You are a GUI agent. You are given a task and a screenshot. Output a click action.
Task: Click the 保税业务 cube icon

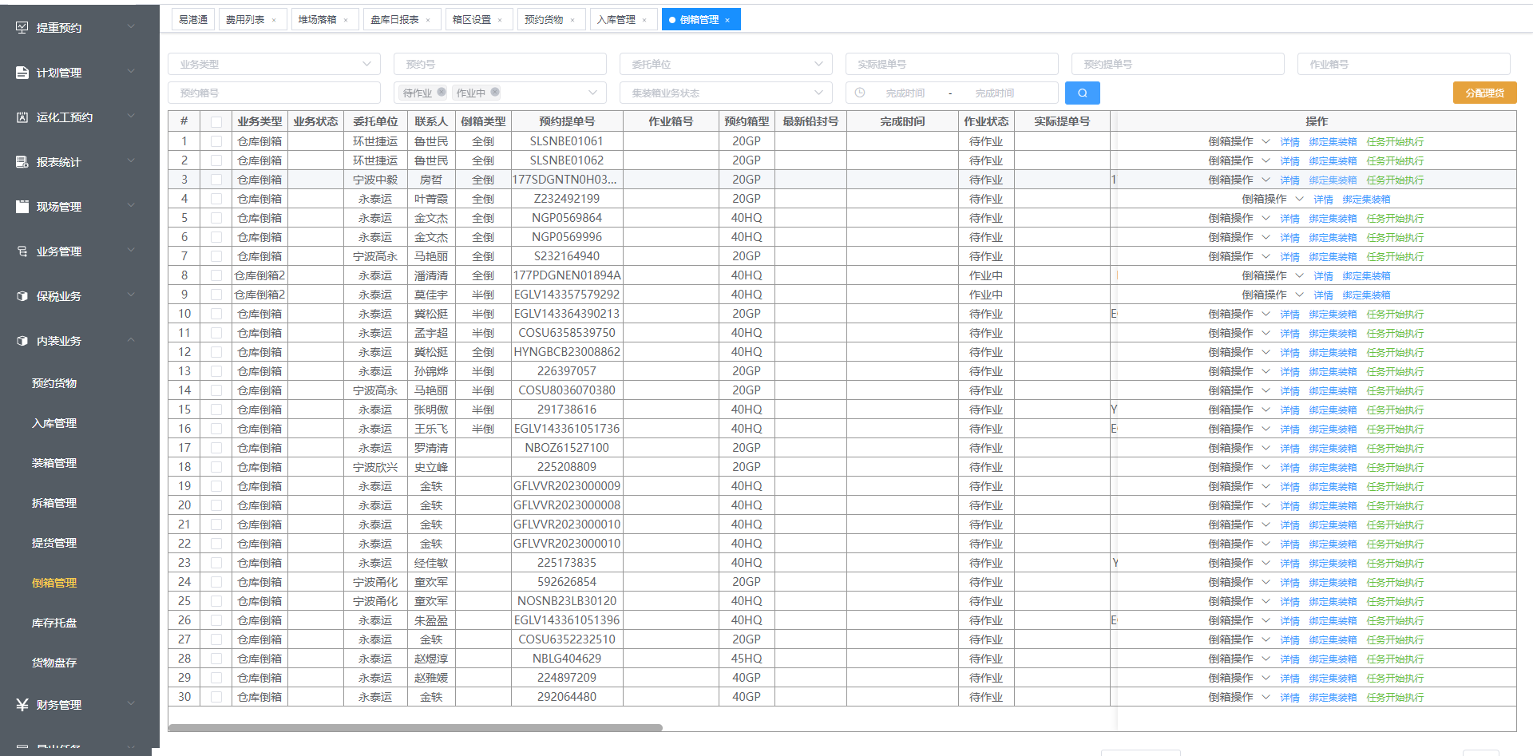click(22, 296)
